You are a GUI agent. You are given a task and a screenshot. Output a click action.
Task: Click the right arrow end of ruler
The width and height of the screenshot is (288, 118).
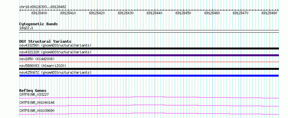[278, 10]
